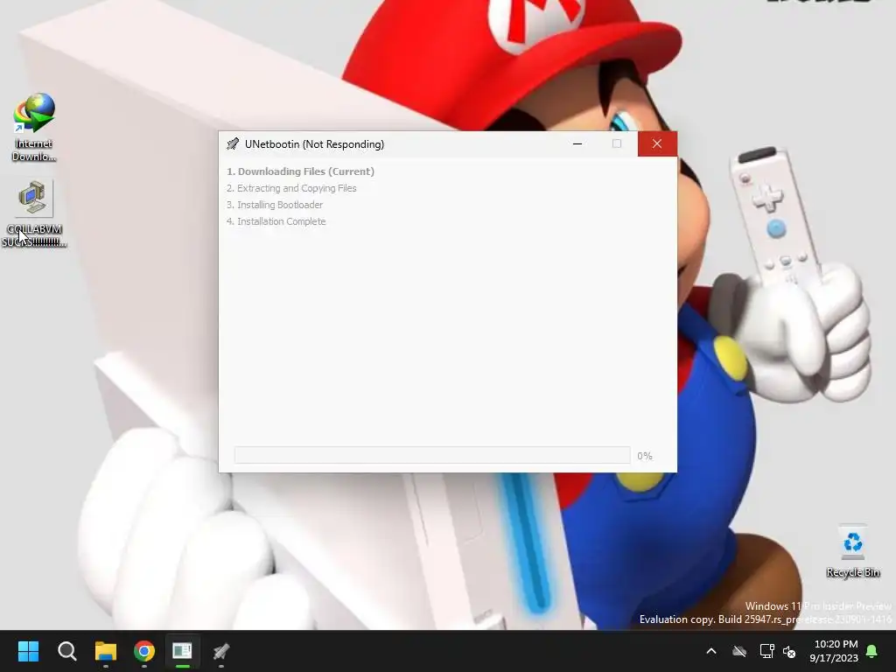
Task: Click "3. Installing Bootloader" step
Action: tap(275, 205)
